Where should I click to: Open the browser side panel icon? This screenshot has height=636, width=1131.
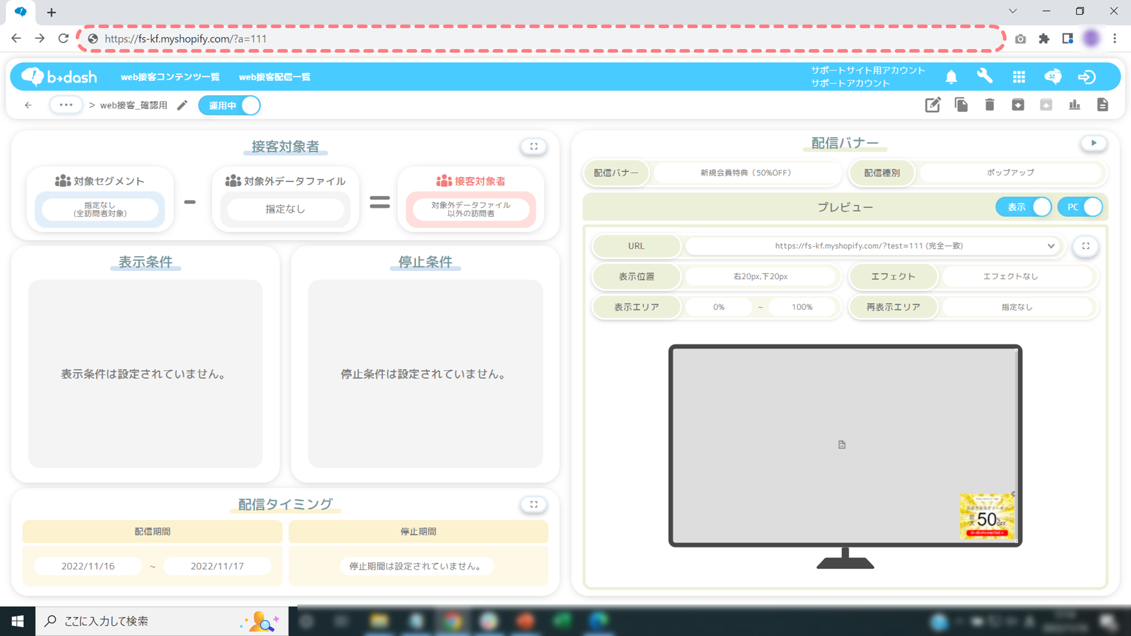1068,38
